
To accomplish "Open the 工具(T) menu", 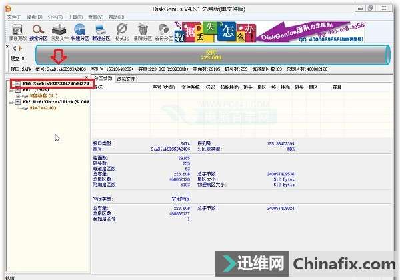I will pyautogui.click(x=75, y=17).
